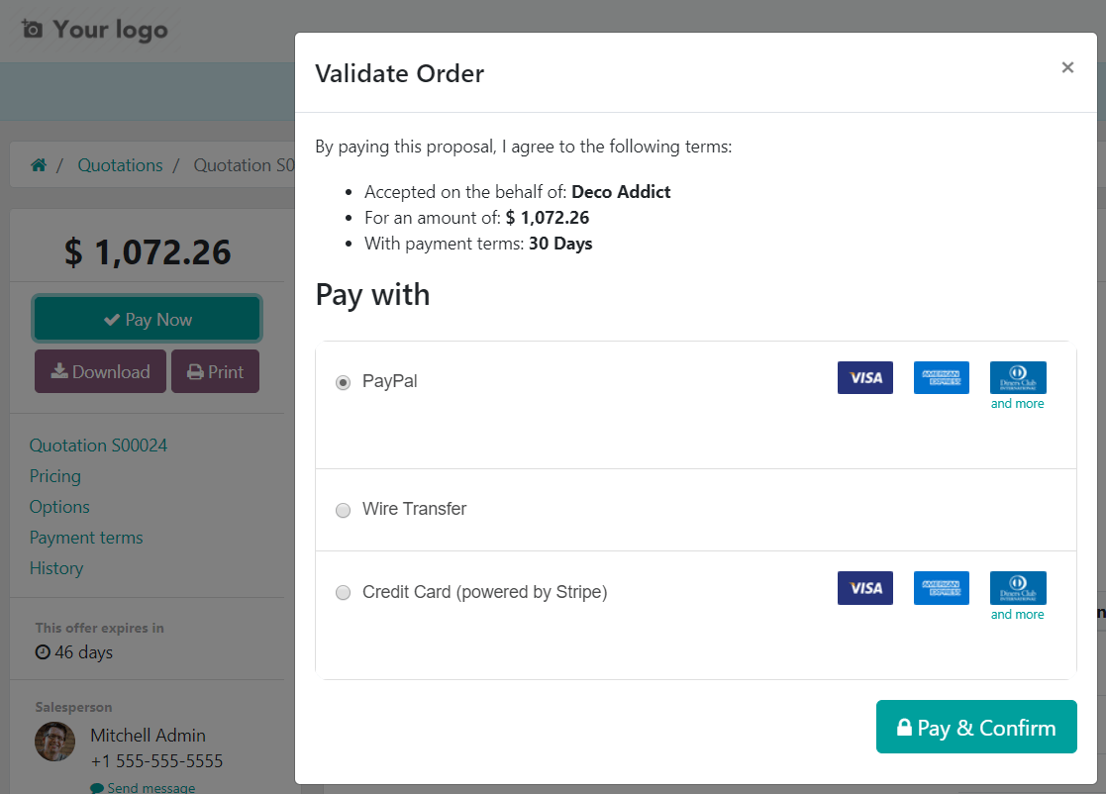Click the checkmark icon on Pay Now
This screenshot has height=794, width=1106.
112,318
